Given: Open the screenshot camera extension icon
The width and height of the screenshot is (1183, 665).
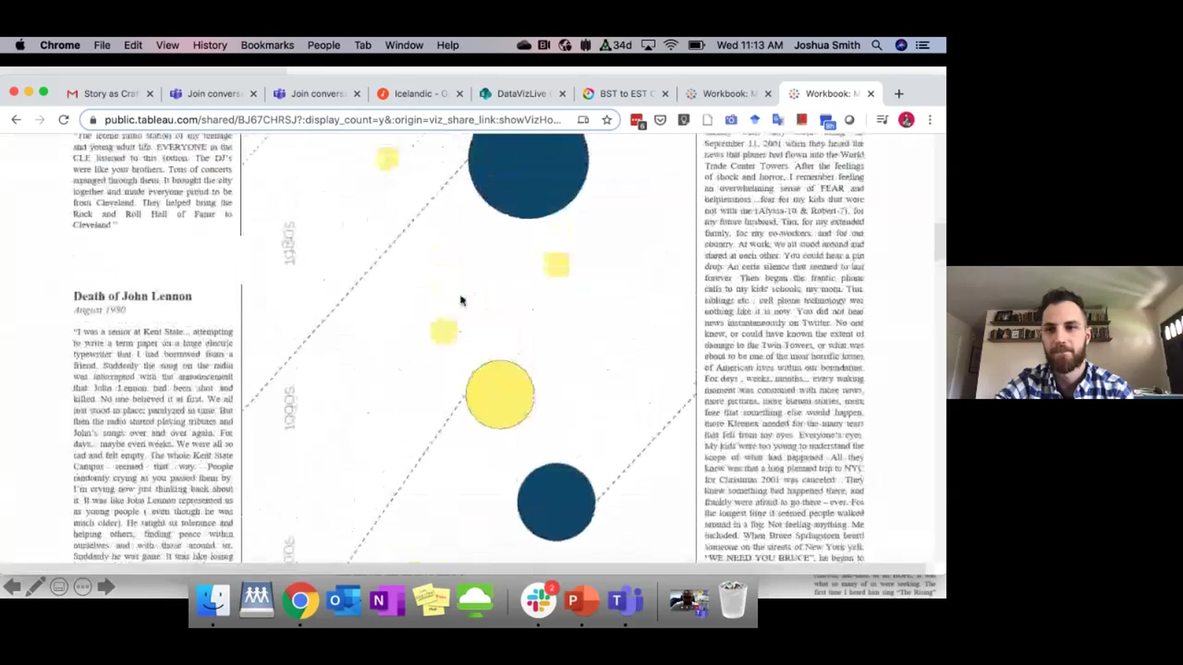Looking at the screenshot, I should click(x=731, y=120).
